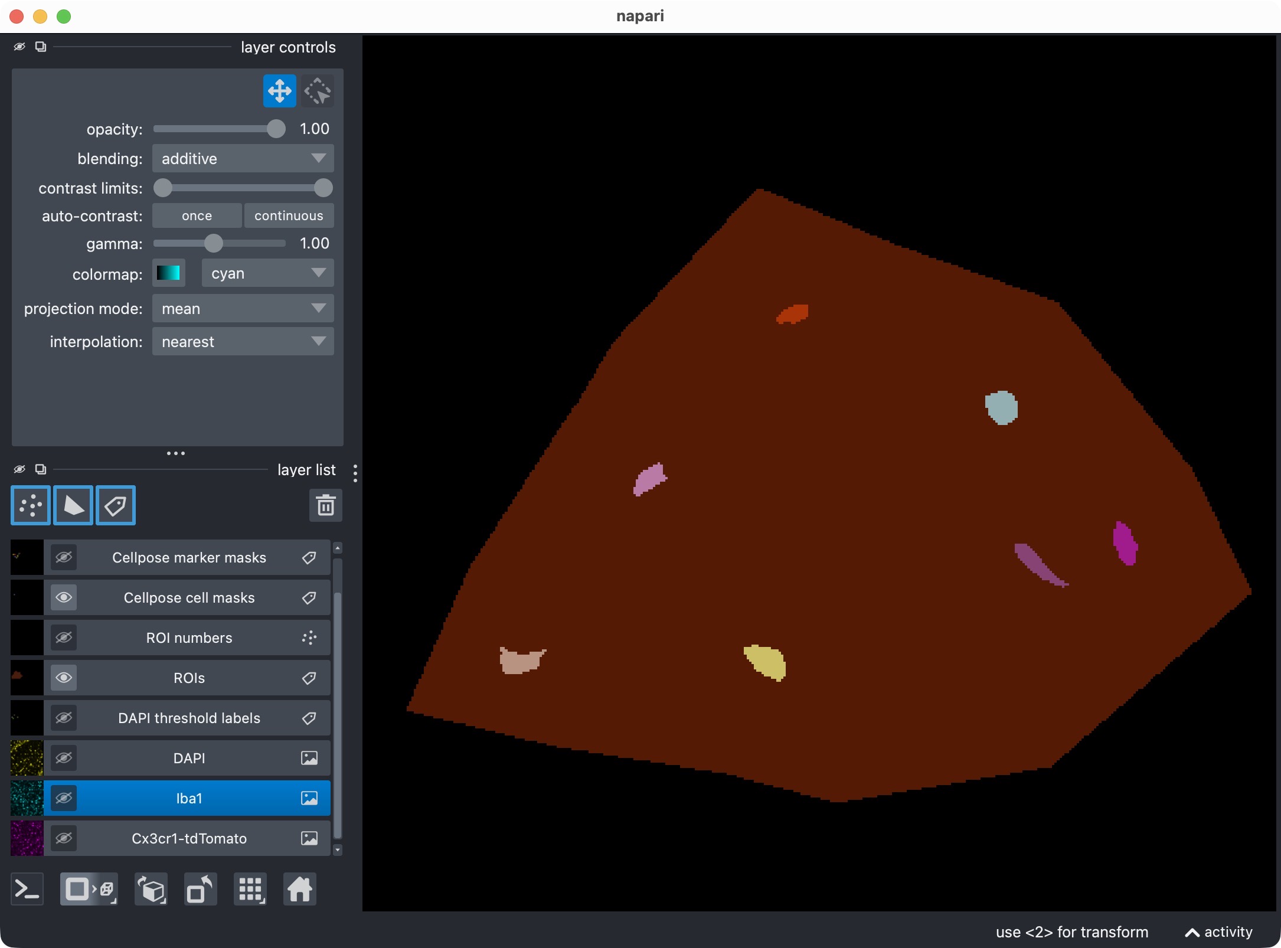The image size is (1281, 948).
Task: Click labels type icon on Cellpose cell masks
Action: pos(309,598)
